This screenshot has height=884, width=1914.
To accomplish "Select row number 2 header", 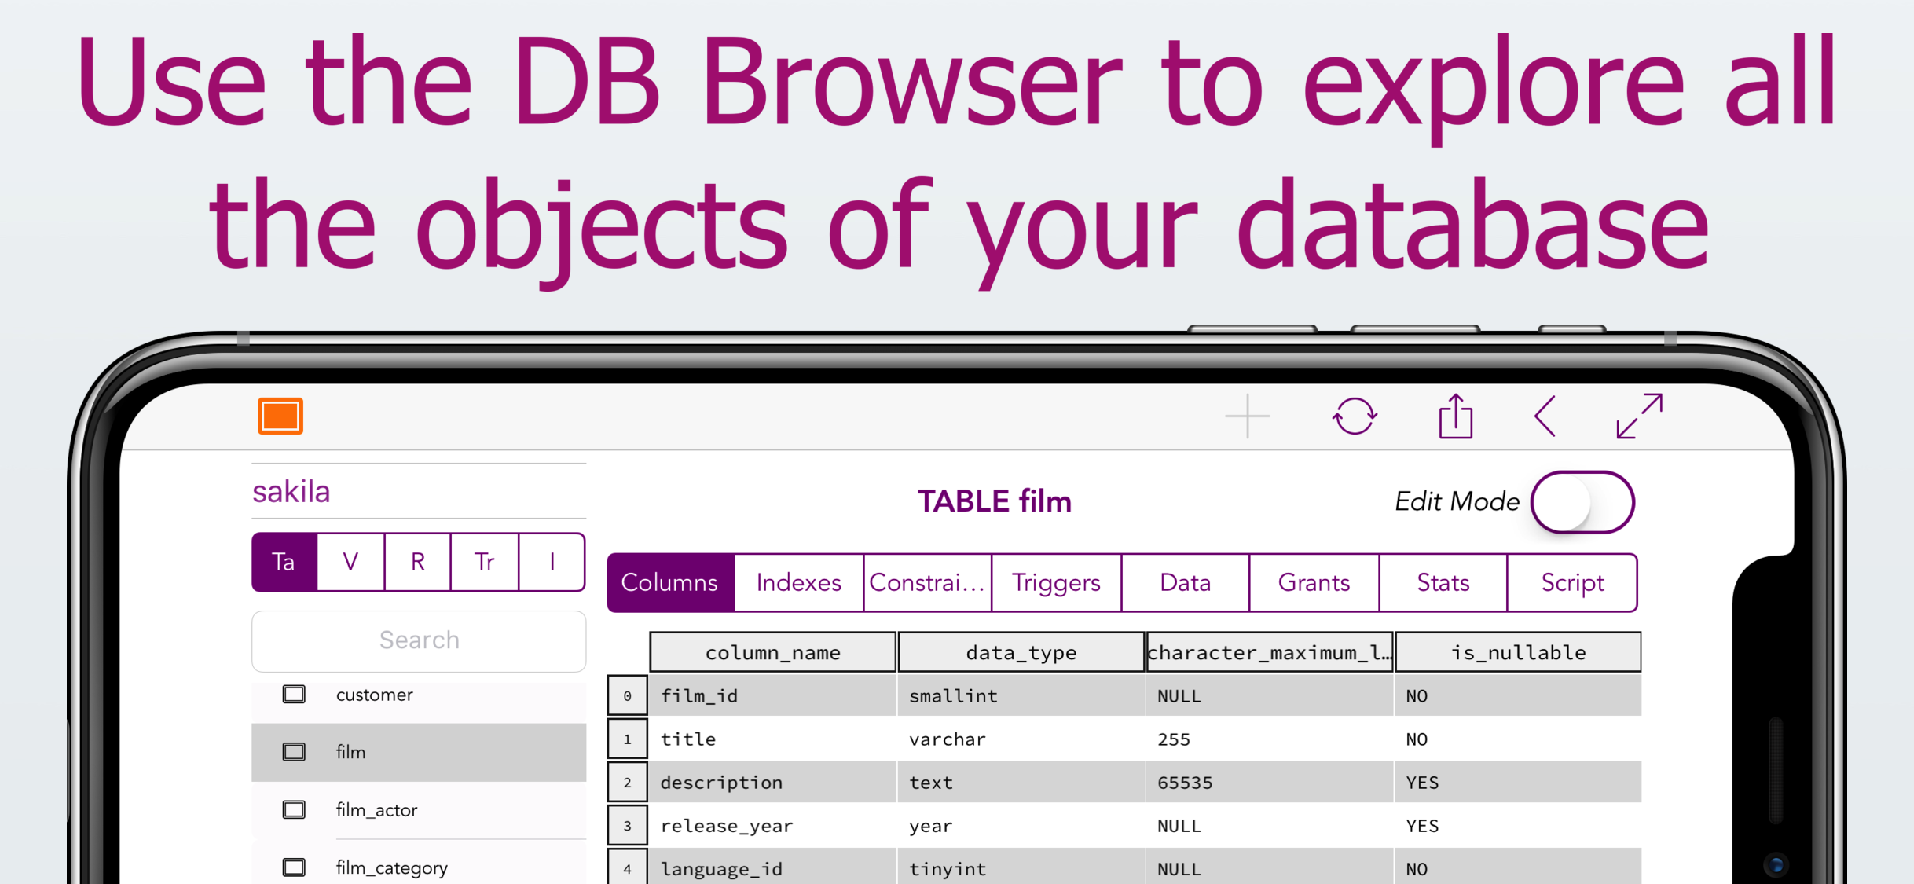I will click(628, 782).
